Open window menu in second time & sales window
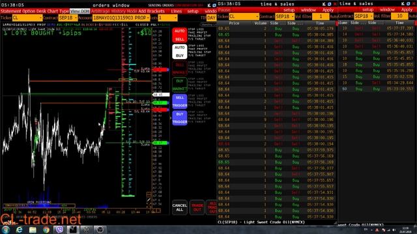This screenshot has height=234, width=417. (387, 10)
